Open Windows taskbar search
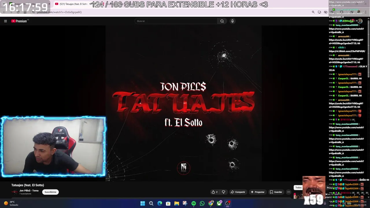 coord(151,203)
